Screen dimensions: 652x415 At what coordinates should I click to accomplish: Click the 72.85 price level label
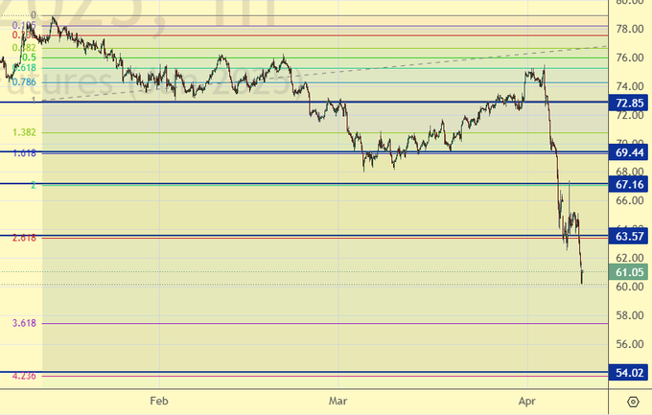(x=629, y=103)
